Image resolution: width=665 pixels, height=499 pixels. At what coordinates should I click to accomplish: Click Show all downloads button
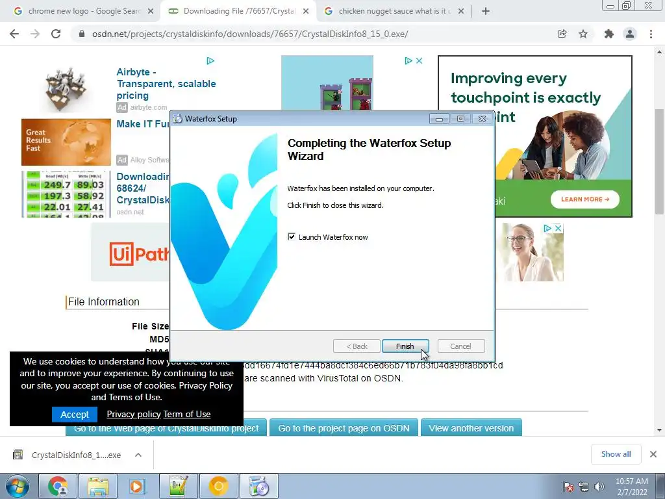coord(616,454)
